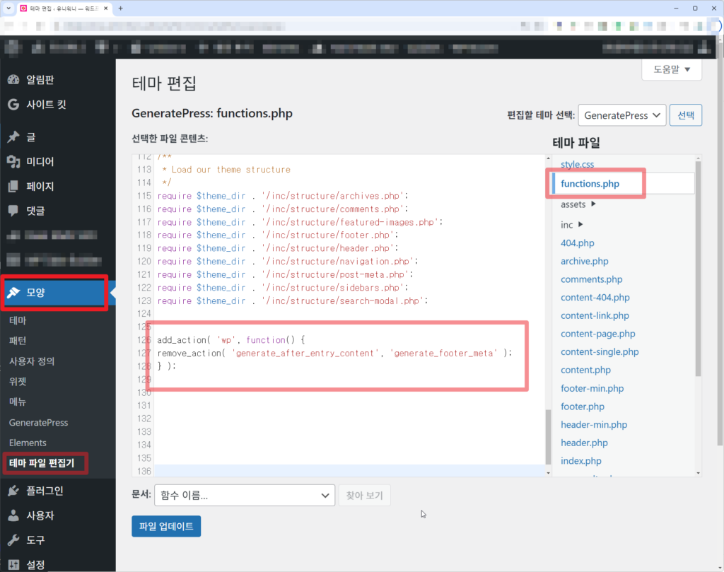Viewport: 724px width, 572px height.
Task: Click line requiring footer.php structure
Action: [277, 235]
